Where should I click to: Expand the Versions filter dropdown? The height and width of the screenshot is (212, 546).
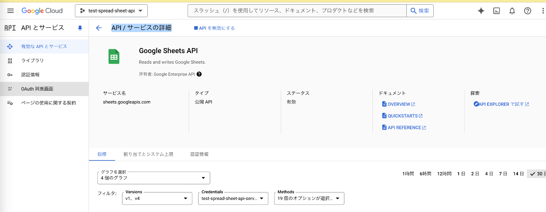pos(157,198)
